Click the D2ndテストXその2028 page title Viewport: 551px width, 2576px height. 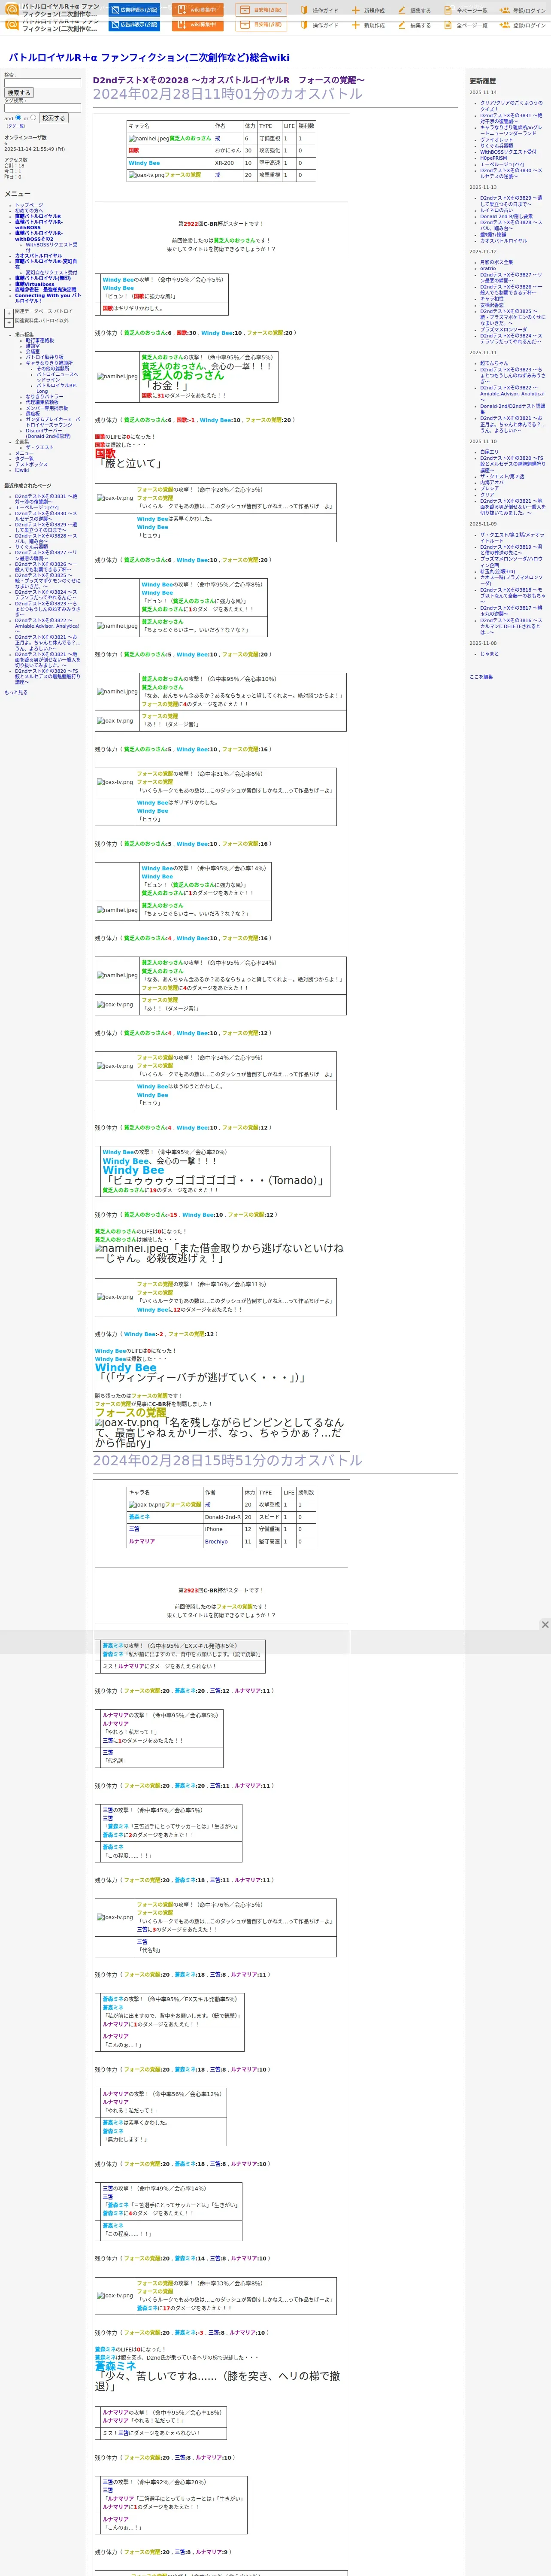(x=229, y=80)
